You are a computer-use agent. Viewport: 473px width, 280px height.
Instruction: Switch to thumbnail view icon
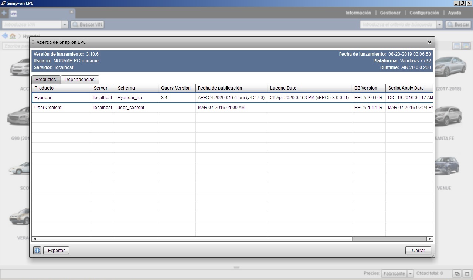point(466,46)
